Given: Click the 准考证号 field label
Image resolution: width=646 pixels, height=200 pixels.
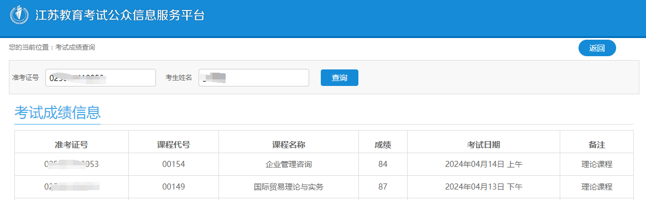Looking at the screenshot, I should point(25,77).
